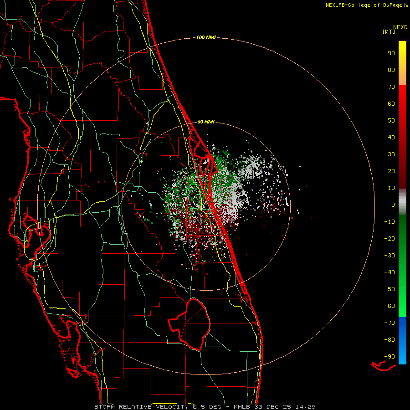Select the -90 knot scale label
The width and height of the screenshot is (410, 410).
389,357
